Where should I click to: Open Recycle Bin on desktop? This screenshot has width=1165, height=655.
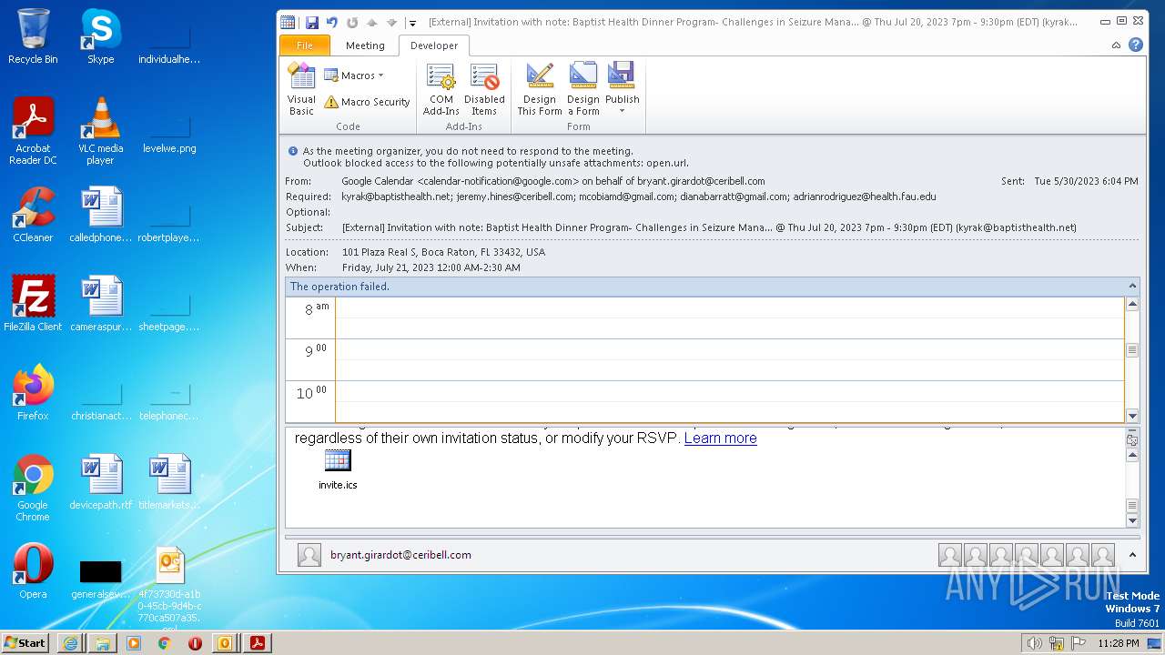(33, 36)
